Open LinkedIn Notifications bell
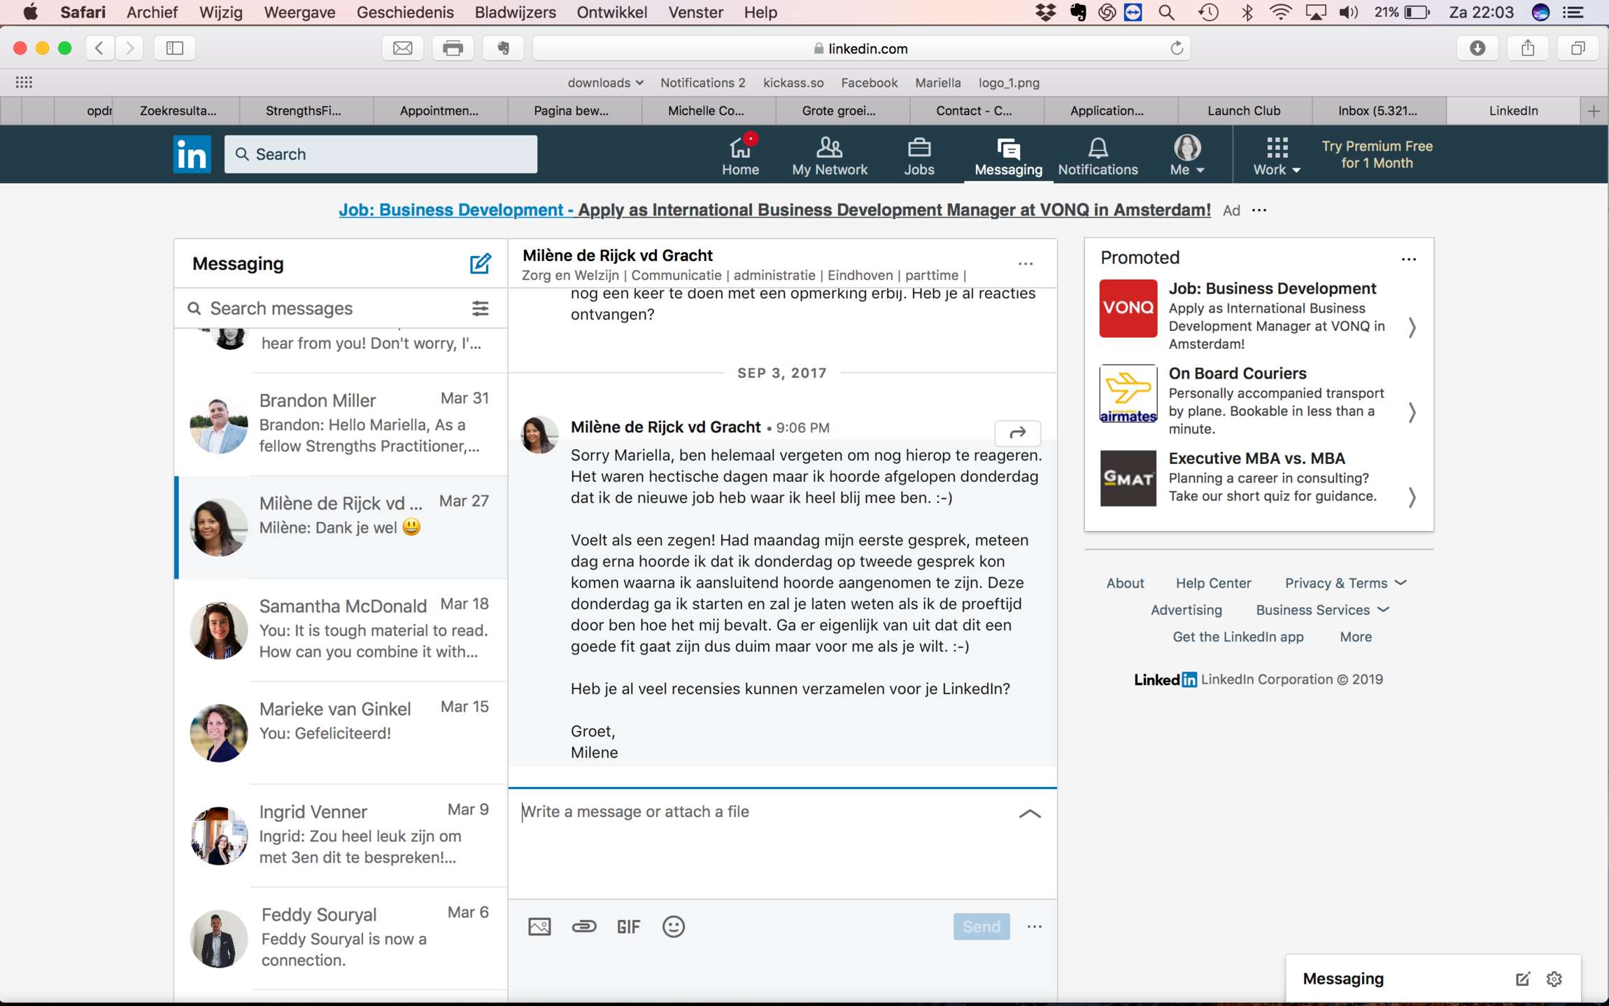Screen dimensions: 1609x1006 click(x=1098, y=155)
